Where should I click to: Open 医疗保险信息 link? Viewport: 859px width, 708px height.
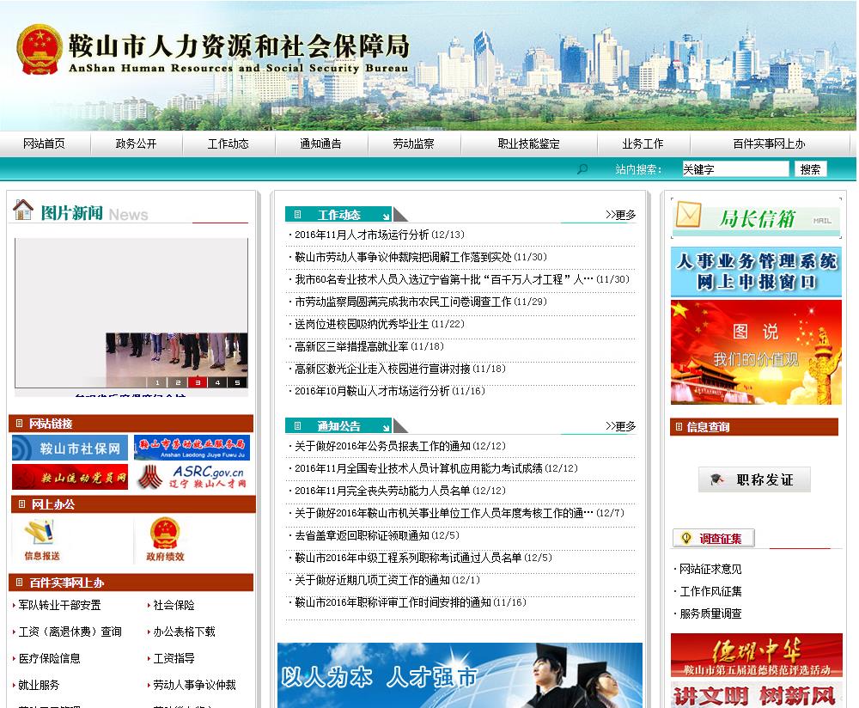pos(49,658)
